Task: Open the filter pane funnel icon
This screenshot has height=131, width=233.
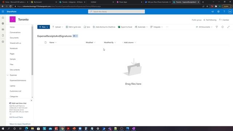Action: pyautogui.click(x=217, y=27)
